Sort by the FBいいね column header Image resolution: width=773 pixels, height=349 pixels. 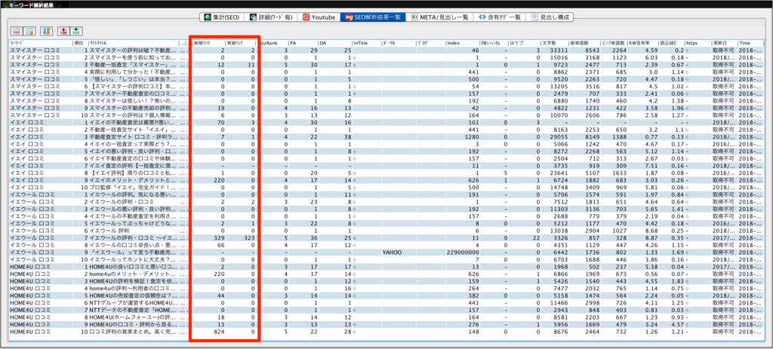click(494, 43)
